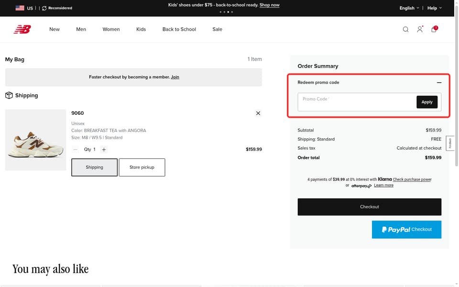Screen dimensions: 459x287
Task: Select the Store pickup option
Action: point(142,167)
